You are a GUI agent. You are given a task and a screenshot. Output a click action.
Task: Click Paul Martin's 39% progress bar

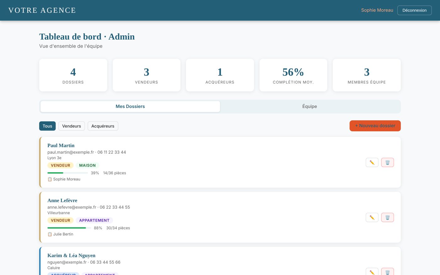coord(68,173)
